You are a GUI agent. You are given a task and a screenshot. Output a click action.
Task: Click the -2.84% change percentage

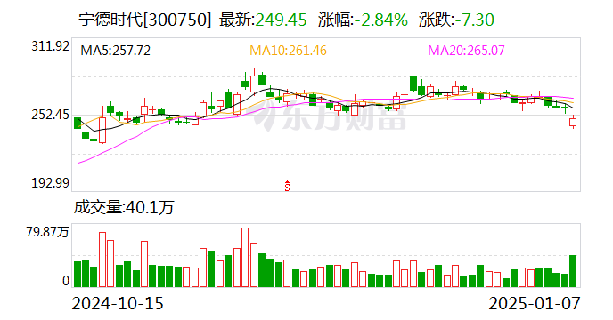(x=380, y=20)
